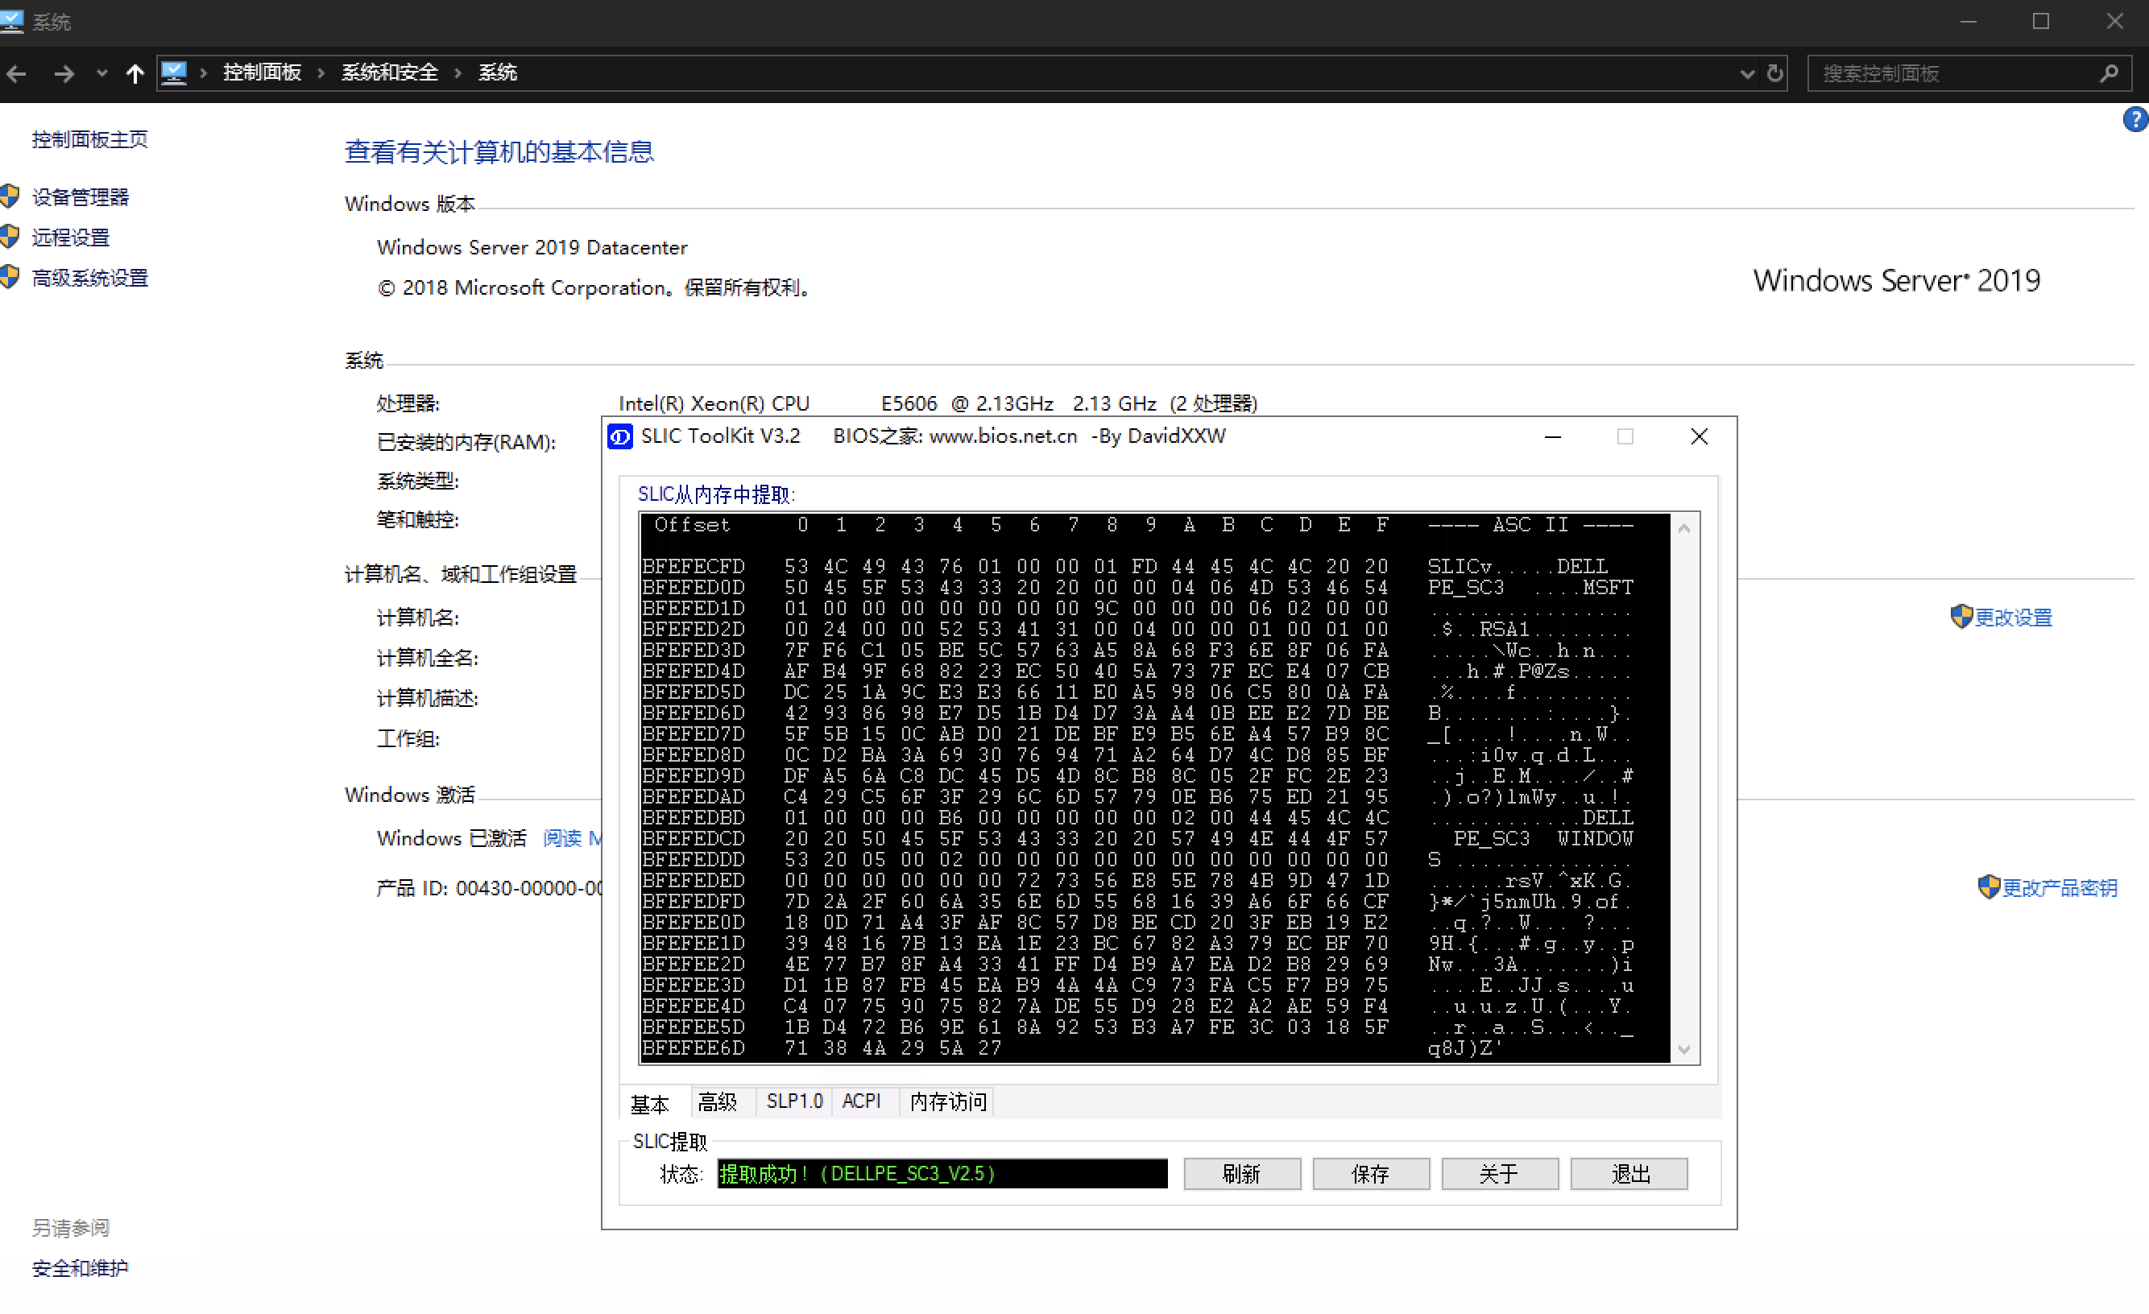The width and height of the screenshot is (2149, 1314).
Task: Click the shield icon beside 设备管理器
Action: 10,196
